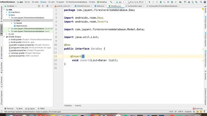Click the lock read-only icon in status bar
Screen dimensions: 207x116
pos(194,112)
